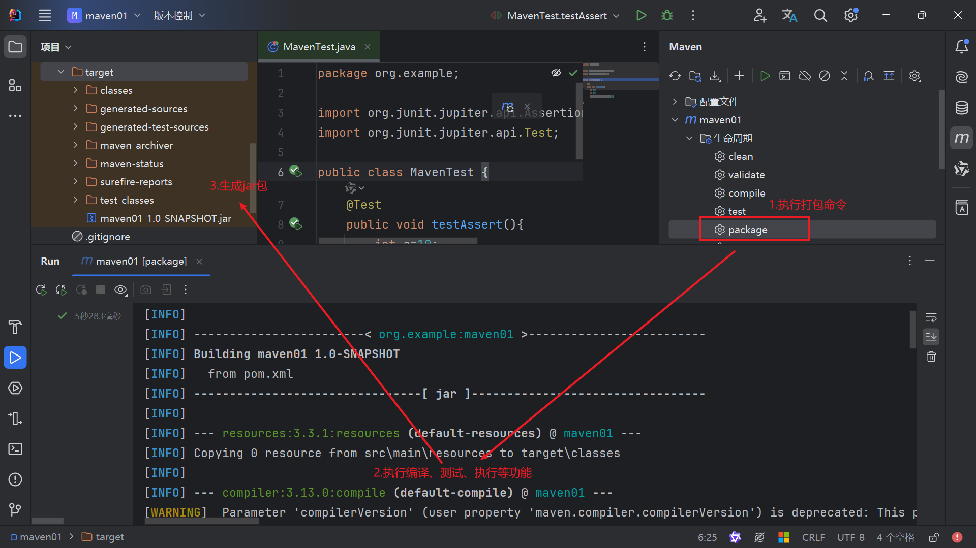The image size is (976, 548).
Task: Reload all Maven projects
Action: pyautogui.click(x=675, y=76)
